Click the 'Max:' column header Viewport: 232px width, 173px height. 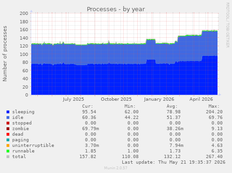point(214,106)
